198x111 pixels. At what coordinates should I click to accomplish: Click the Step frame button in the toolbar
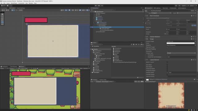(x=102, y=6)
